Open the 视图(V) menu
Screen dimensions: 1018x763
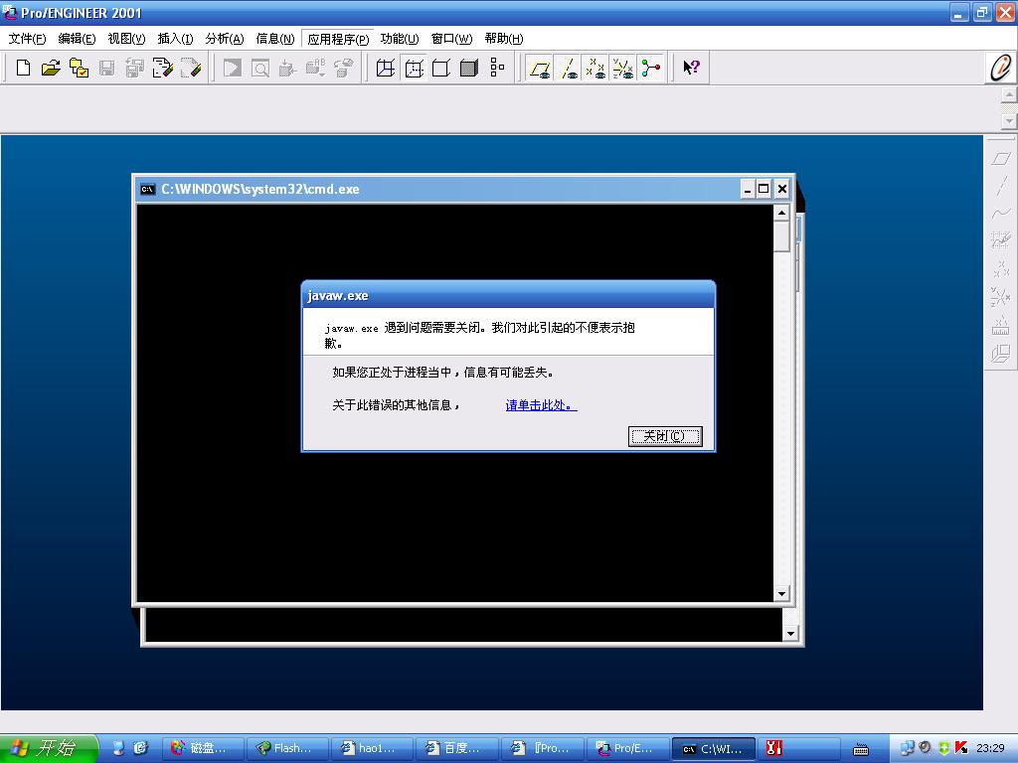tap(126, 39)
